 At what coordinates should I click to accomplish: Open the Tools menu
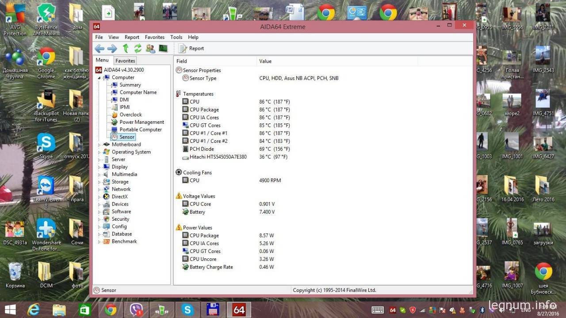(176, 37)
